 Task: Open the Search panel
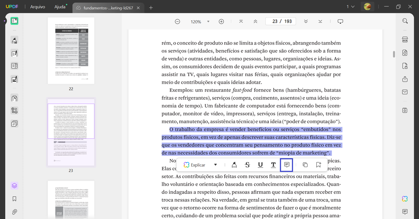(x=404, y=21)
